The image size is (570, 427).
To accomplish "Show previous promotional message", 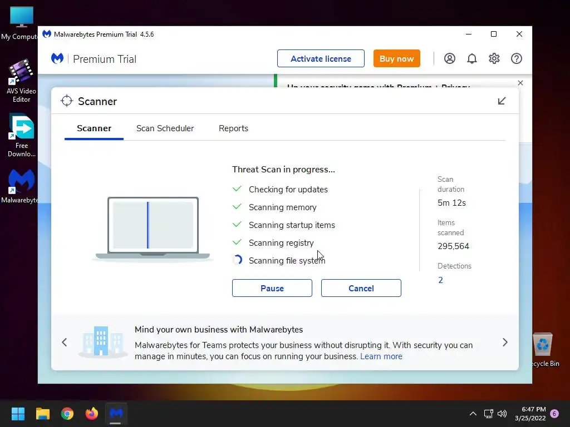I will coord(65,342).
